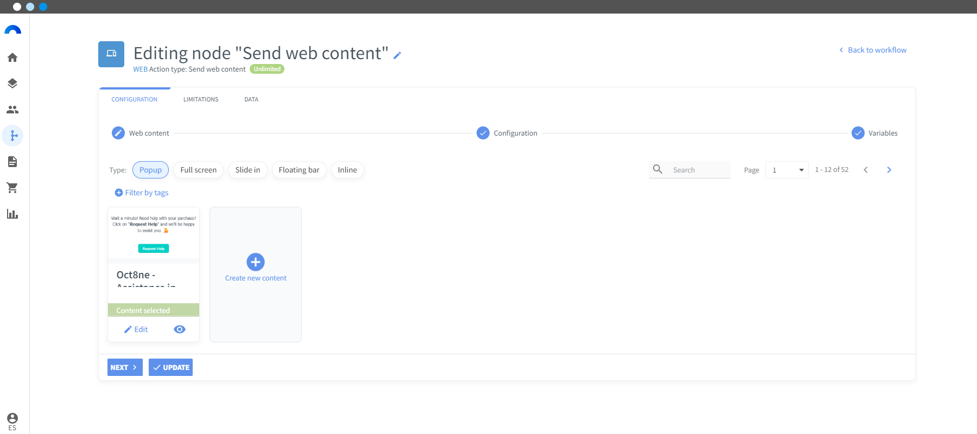977x434 pixels.
Task: Switch to the DATA tab
Action: pos(251,99)
